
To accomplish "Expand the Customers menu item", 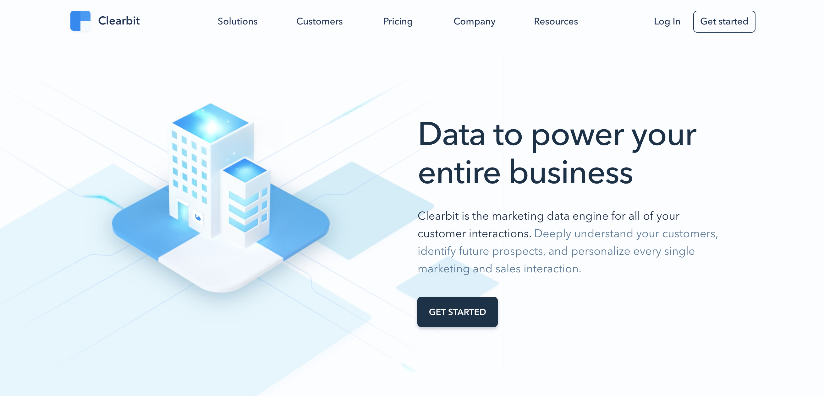I will [320, 22].
